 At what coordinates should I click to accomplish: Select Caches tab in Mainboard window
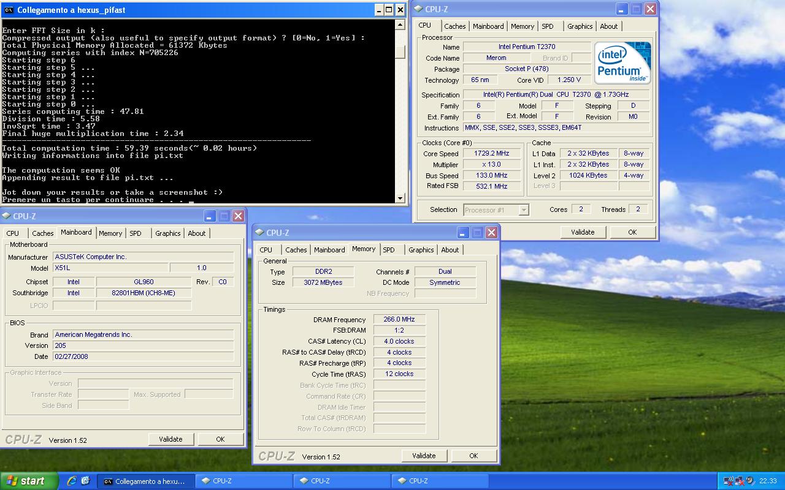tap(42, 233)
